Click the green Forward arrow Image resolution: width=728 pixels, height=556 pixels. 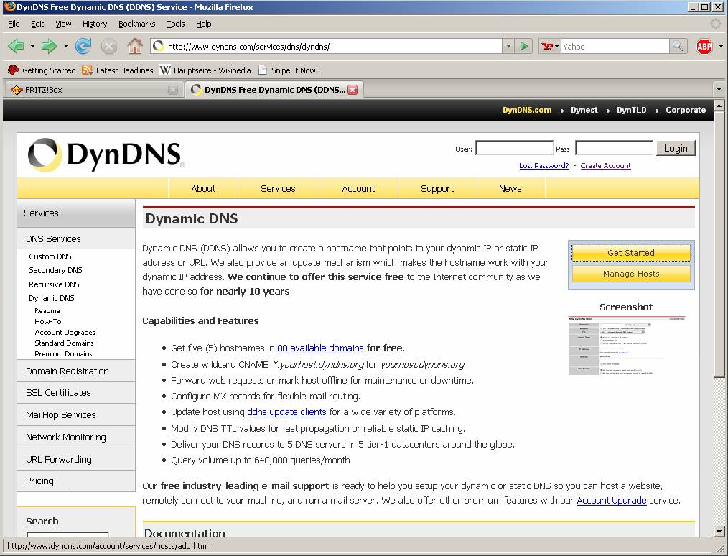click(49, 47)
